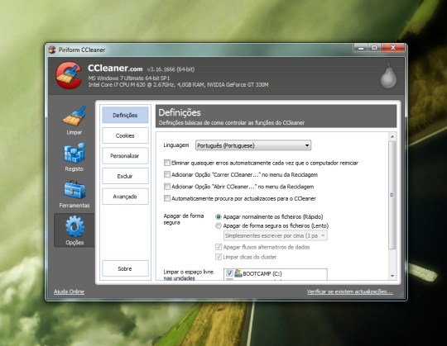Toggle Automaticamente procura por actualizacoes checkbox
This screenshot has width=447, height=346.
(167, 198)
